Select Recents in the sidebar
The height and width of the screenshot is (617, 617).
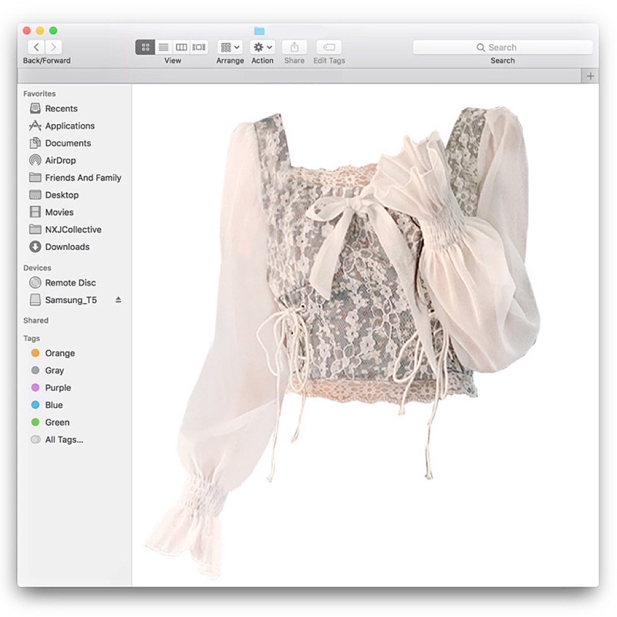61,109
